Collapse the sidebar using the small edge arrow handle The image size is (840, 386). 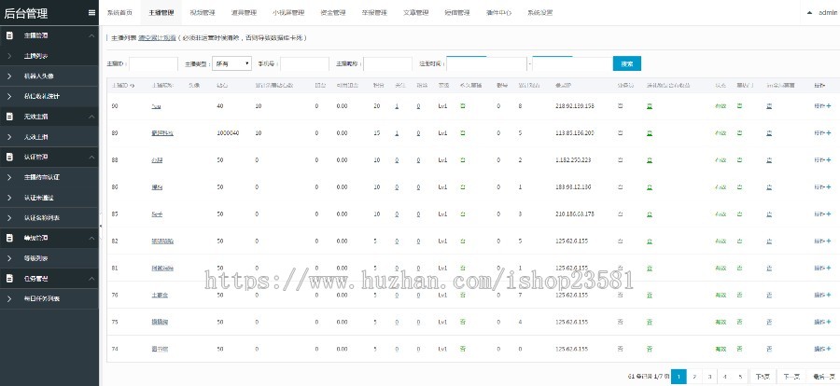[x=101, y=226]
